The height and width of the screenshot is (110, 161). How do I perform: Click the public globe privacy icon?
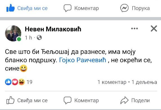(x=39, y=38)
